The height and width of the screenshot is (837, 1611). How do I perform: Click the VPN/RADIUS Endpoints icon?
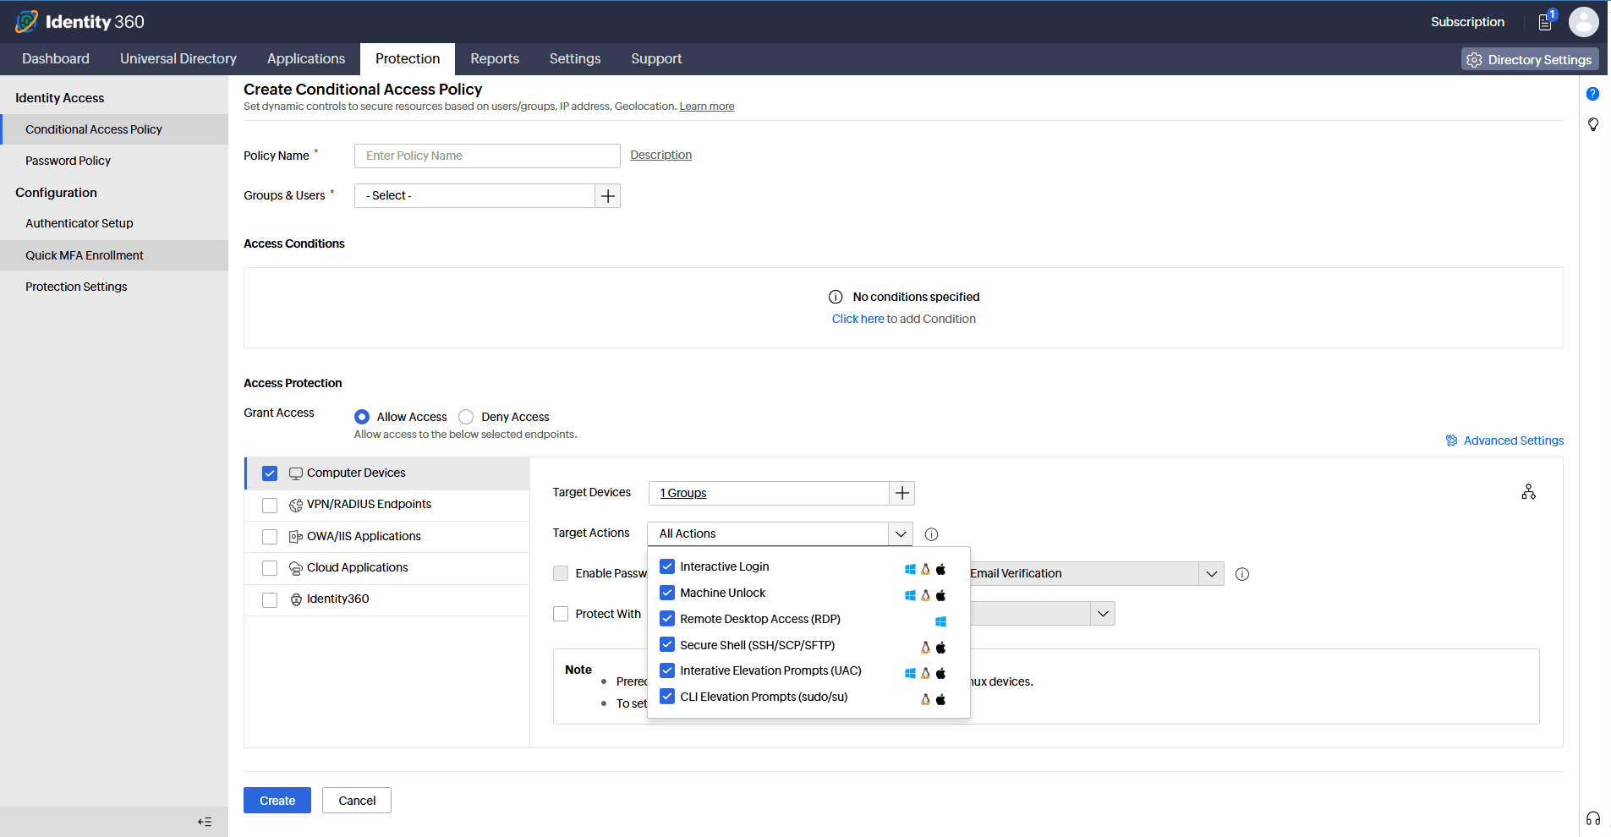(x=296, y=505)
